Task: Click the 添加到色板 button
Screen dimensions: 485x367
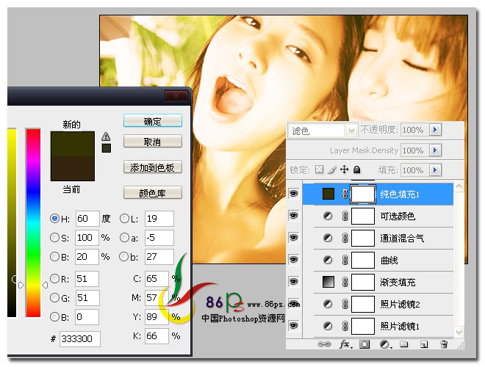Action: point(152,167)
